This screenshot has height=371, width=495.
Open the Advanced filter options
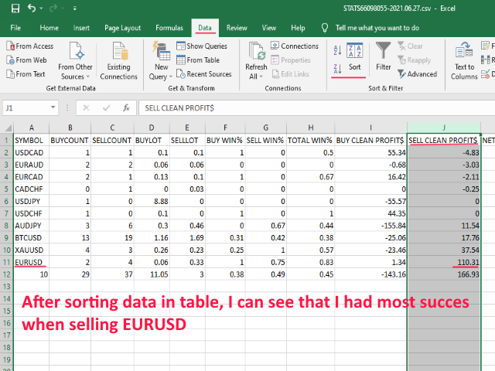pyautogui.click(x=418, y=74)
